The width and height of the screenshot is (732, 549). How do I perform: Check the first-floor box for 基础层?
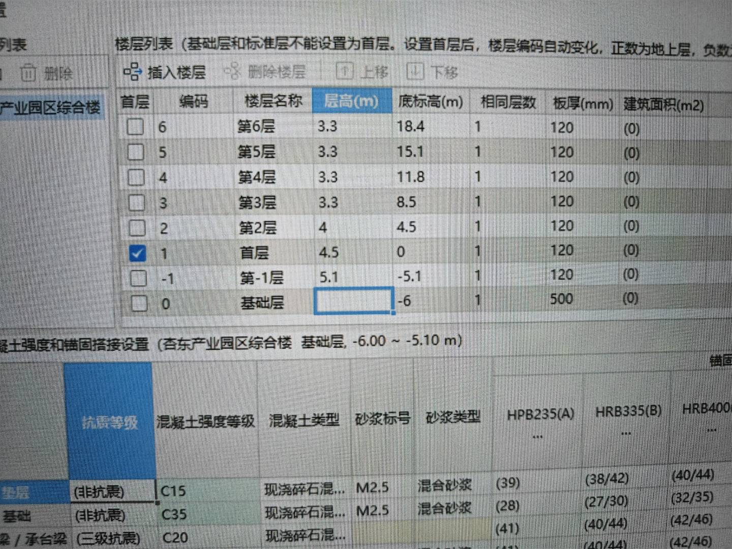[139, 303]
